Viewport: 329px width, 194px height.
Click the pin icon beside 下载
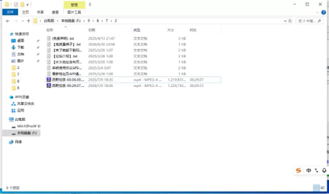38,48
